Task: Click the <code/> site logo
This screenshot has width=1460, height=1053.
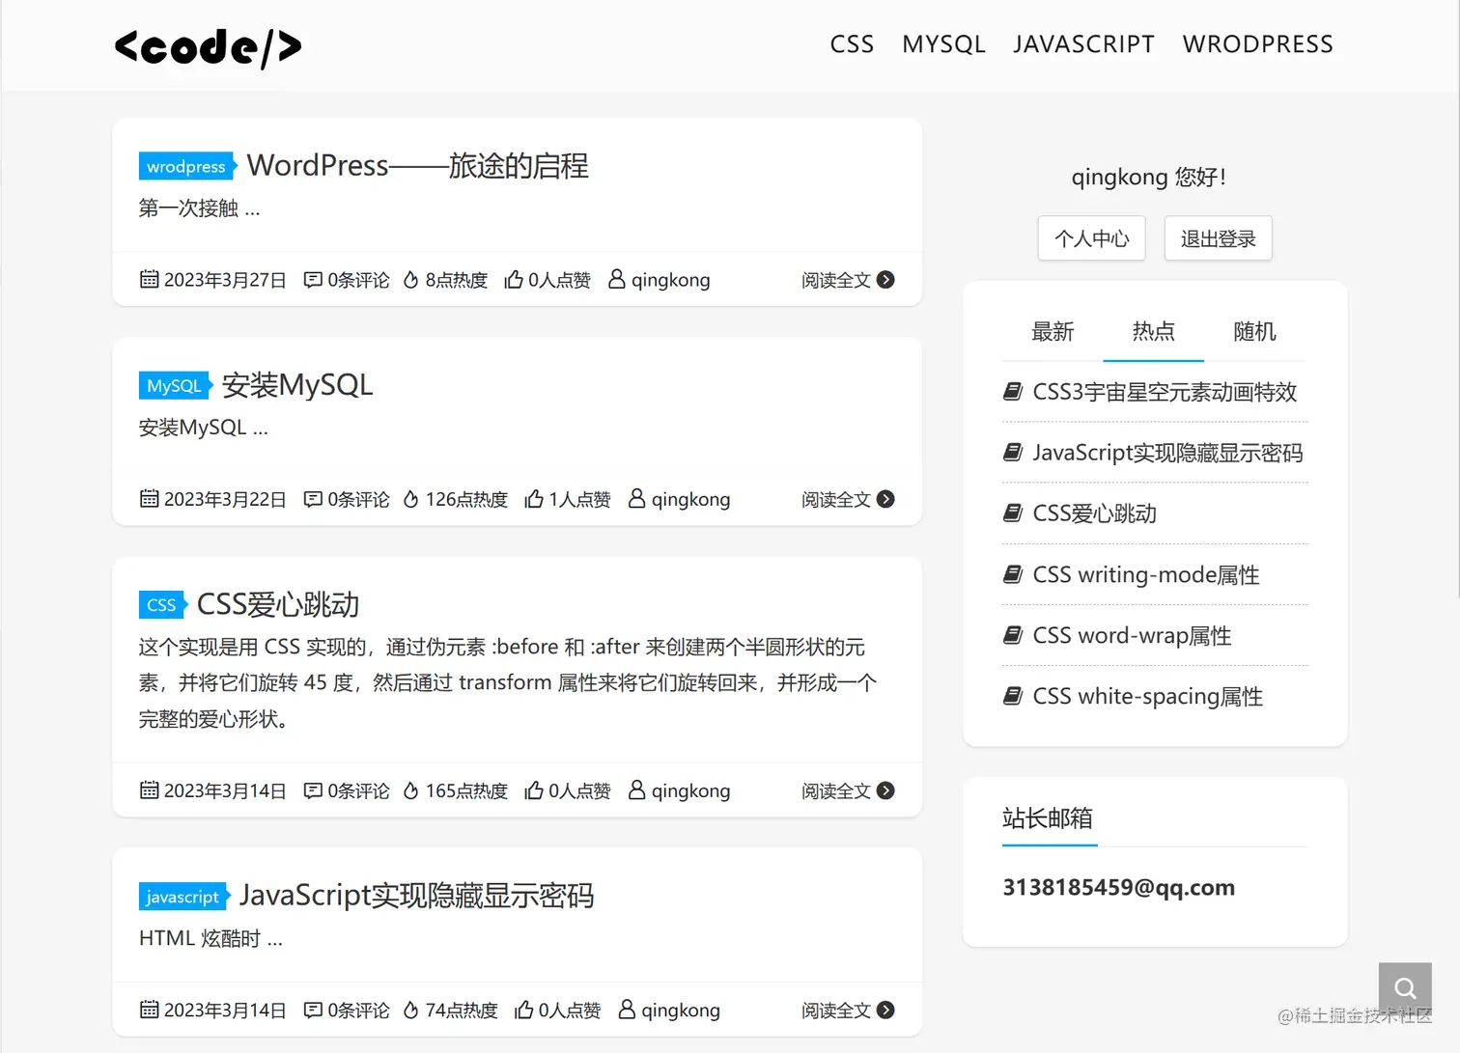Action: point(207,47)
